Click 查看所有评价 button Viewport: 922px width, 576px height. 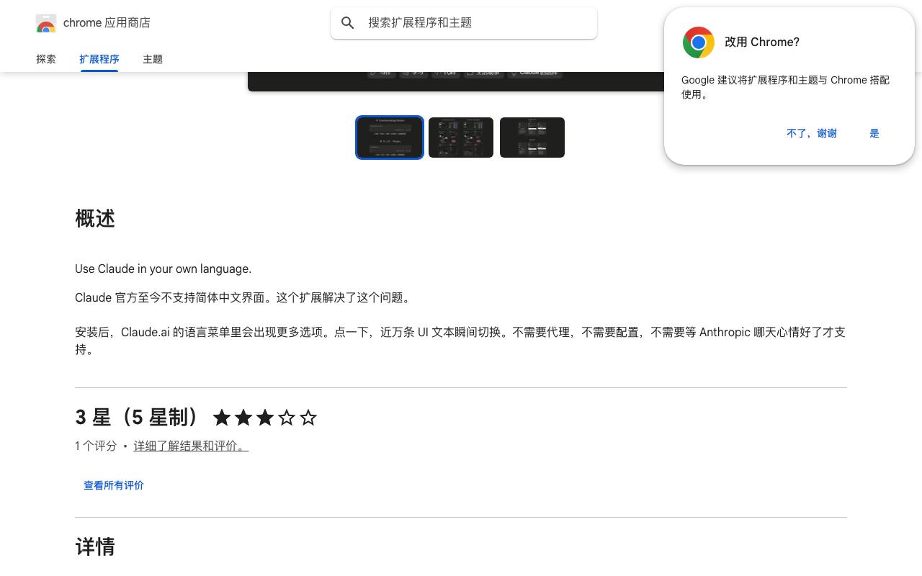114,485
